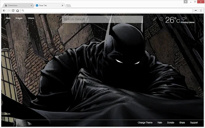
Task: Click the magnifier icon in the address bar
Action: point(23,11)
